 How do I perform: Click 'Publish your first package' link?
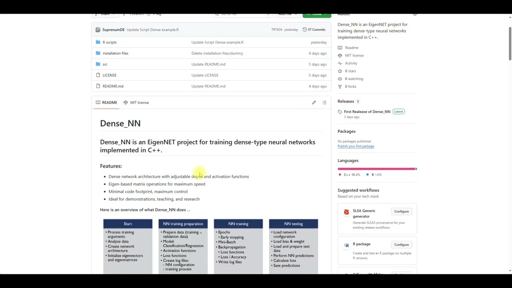coord(356,146)
